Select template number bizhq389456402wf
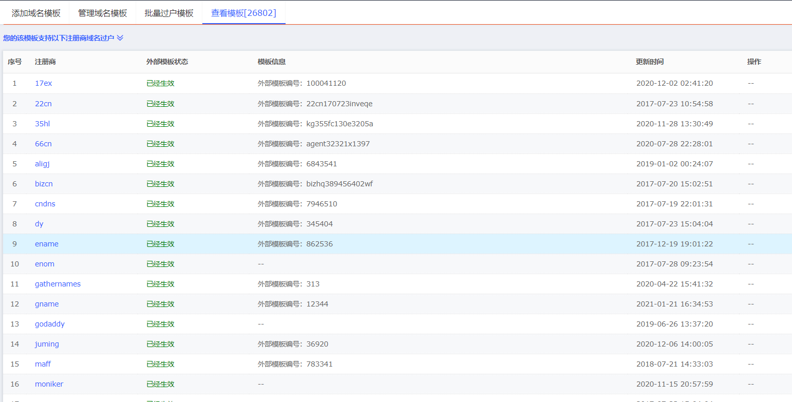 pos(340,184)
